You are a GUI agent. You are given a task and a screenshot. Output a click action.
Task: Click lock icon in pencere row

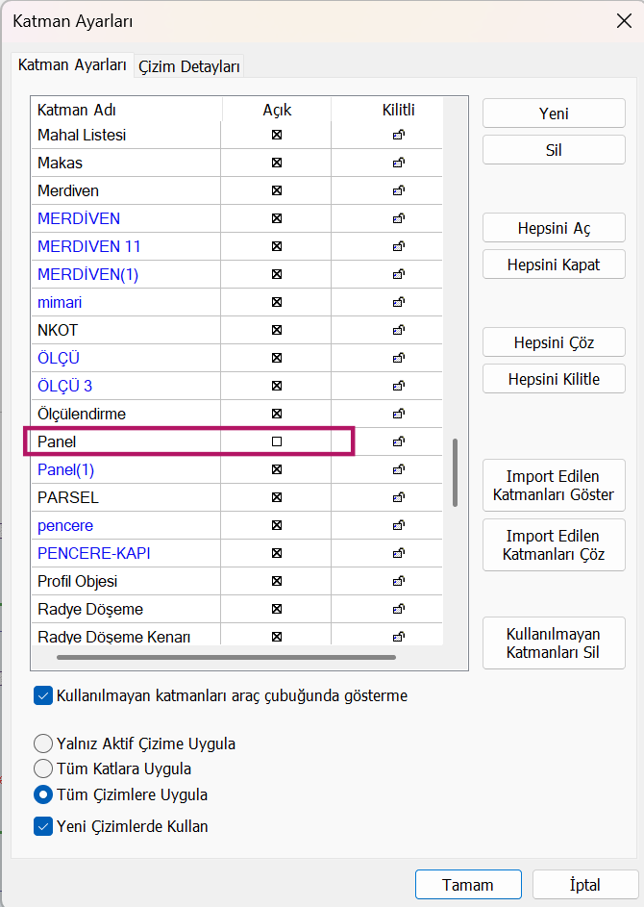point(398,525)
